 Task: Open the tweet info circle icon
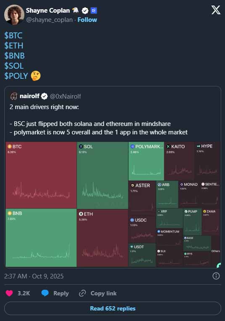[216, 276]
